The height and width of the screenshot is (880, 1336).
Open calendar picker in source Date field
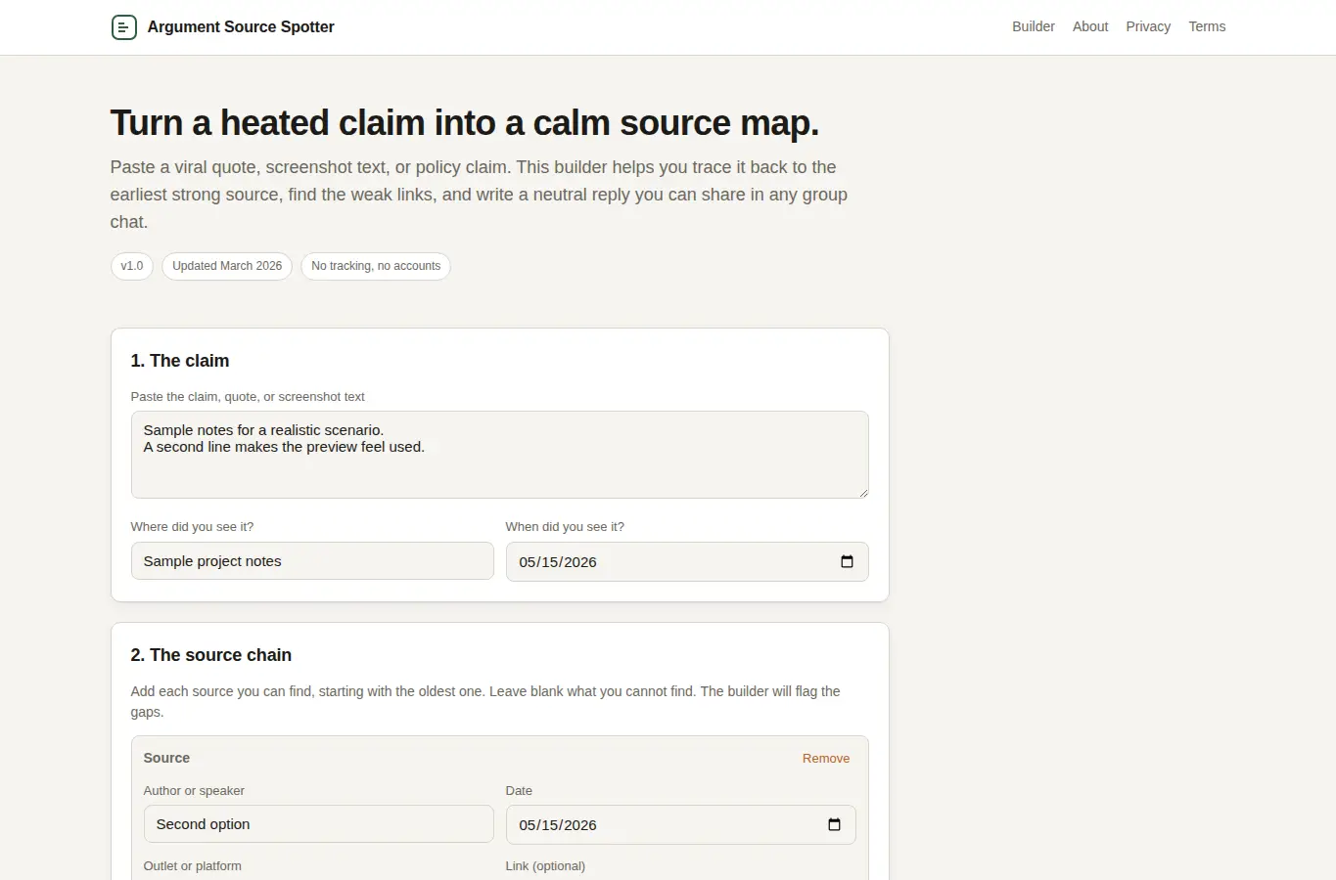pyautogui.click(x=834, y=824)
